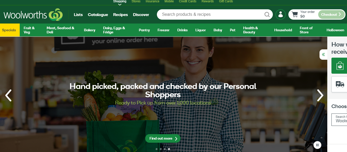This screenshot has width=347, height=152.
Task: Click the Woolworths logo icon
Action: 55,14
